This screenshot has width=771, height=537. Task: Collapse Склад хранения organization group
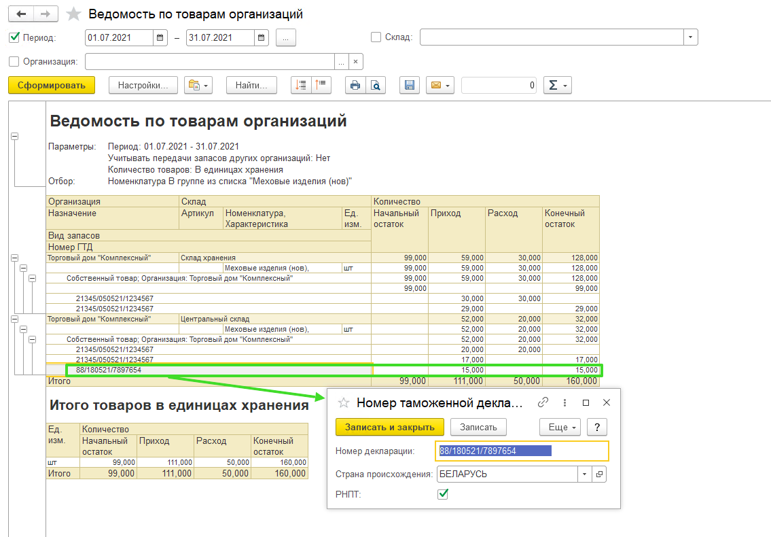[15, 258]
